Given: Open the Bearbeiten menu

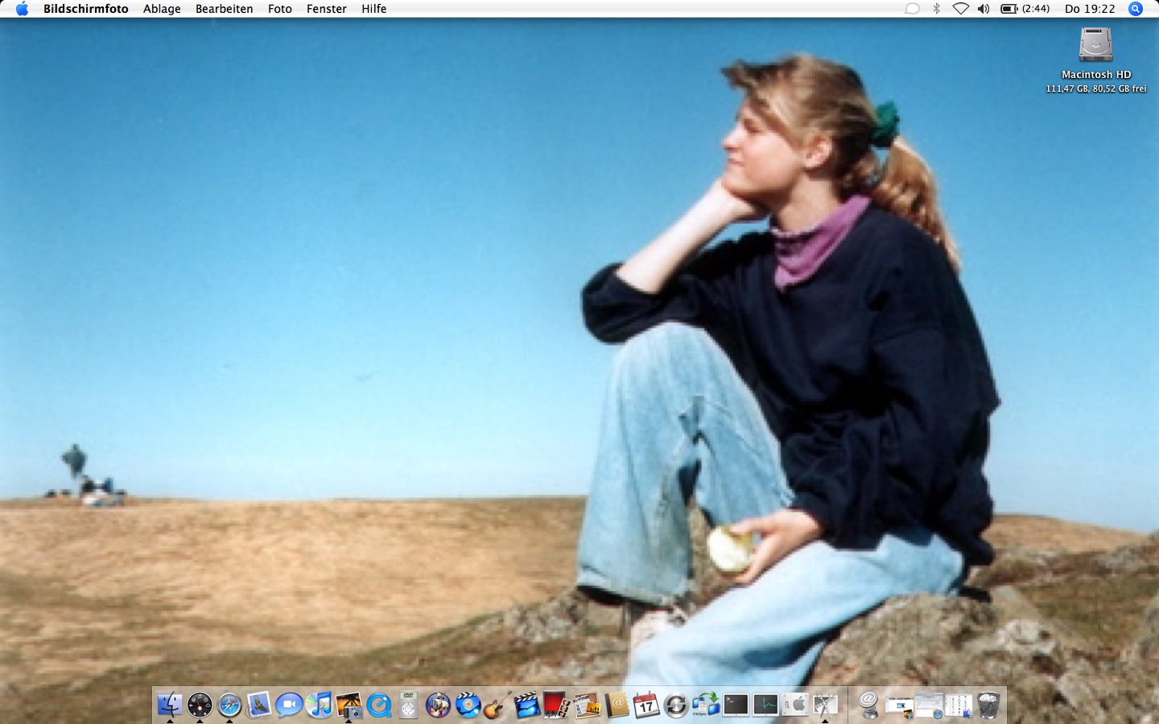Looking at the screenshot, I should (225, 9).
